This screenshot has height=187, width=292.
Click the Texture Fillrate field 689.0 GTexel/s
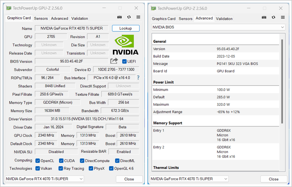point(120,94)
